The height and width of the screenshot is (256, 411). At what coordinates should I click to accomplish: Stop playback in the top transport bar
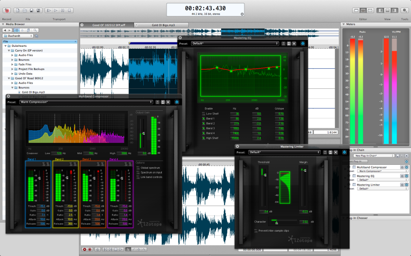pos(69,10)
